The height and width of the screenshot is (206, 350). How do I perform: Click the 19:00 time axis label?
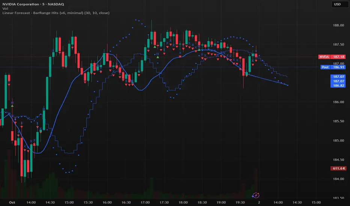click(x=221, y=202)
